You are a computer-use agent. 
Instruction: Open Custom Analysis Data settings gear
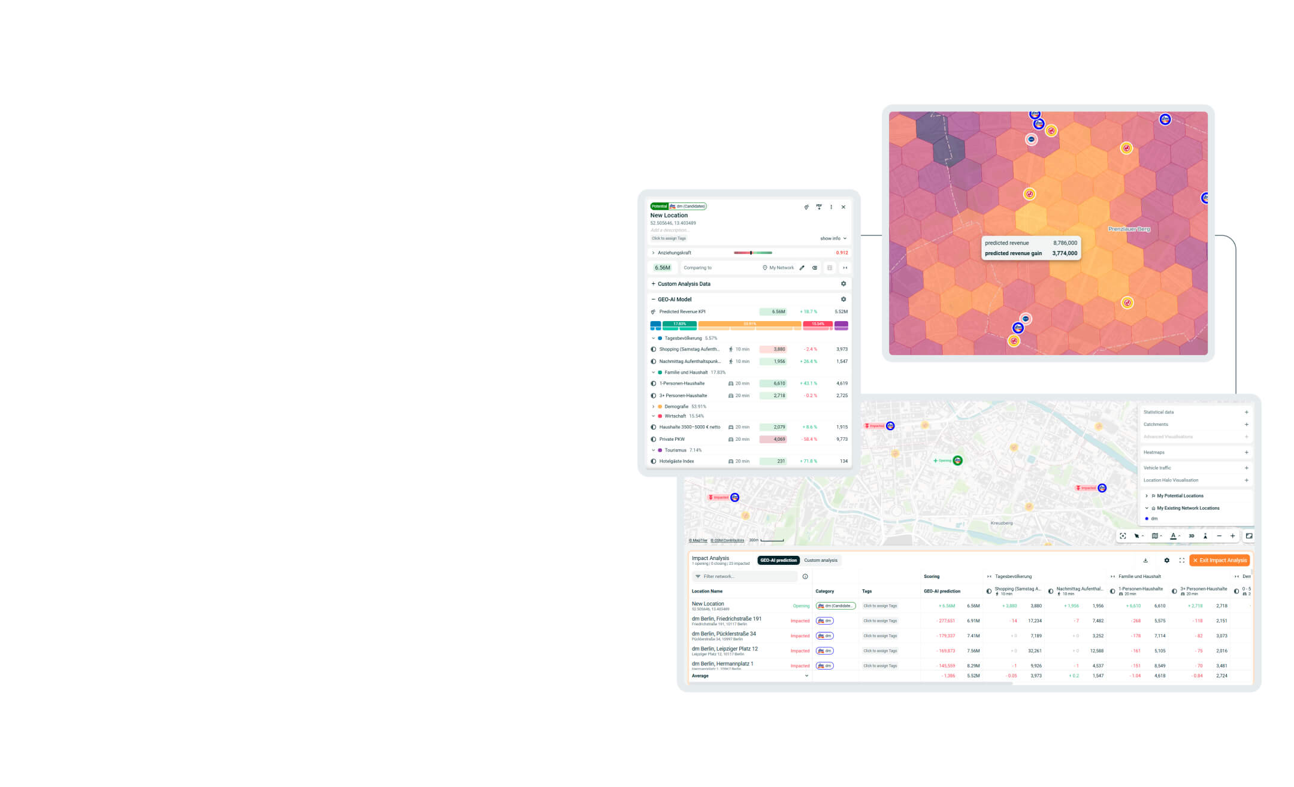pos(843,284)
